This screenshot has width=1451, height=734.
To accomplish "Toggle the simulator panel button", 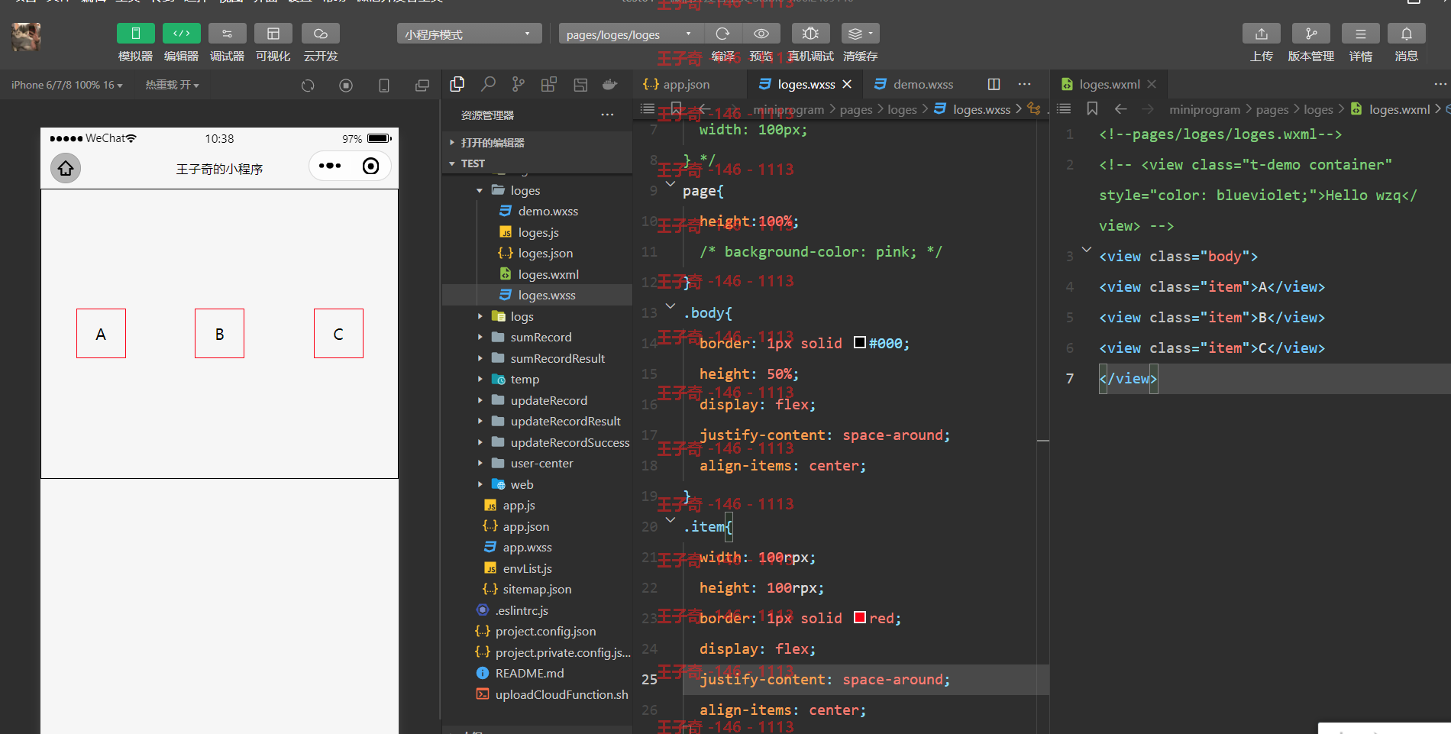I will click(x=135, y=34).
